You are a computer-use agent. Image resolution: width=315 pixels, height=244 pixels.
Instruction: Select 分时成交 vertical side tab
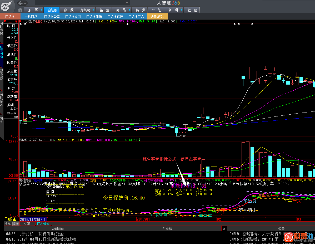coord(2,99)
